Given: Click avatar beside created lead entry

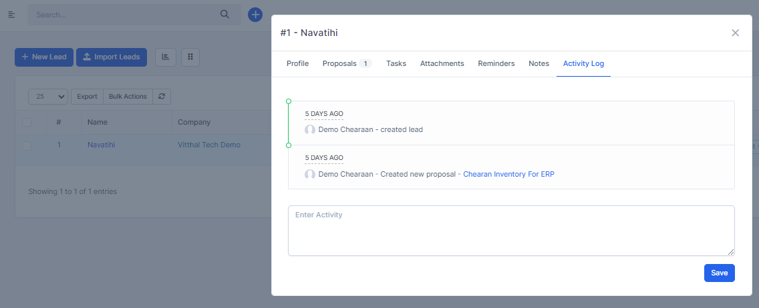Looking at the screenshot, I should [x=310, y=130].
